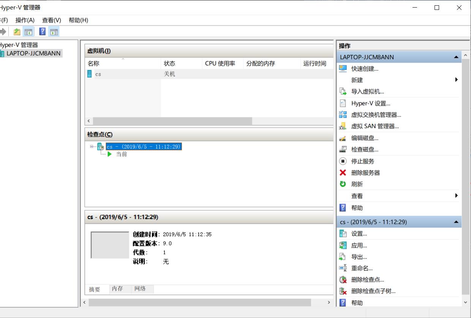This screenshot has height=318, width=471.
Task: Click the Delete Checkpoint (删除检查点) icon
Action: click(x=343, y=280)
